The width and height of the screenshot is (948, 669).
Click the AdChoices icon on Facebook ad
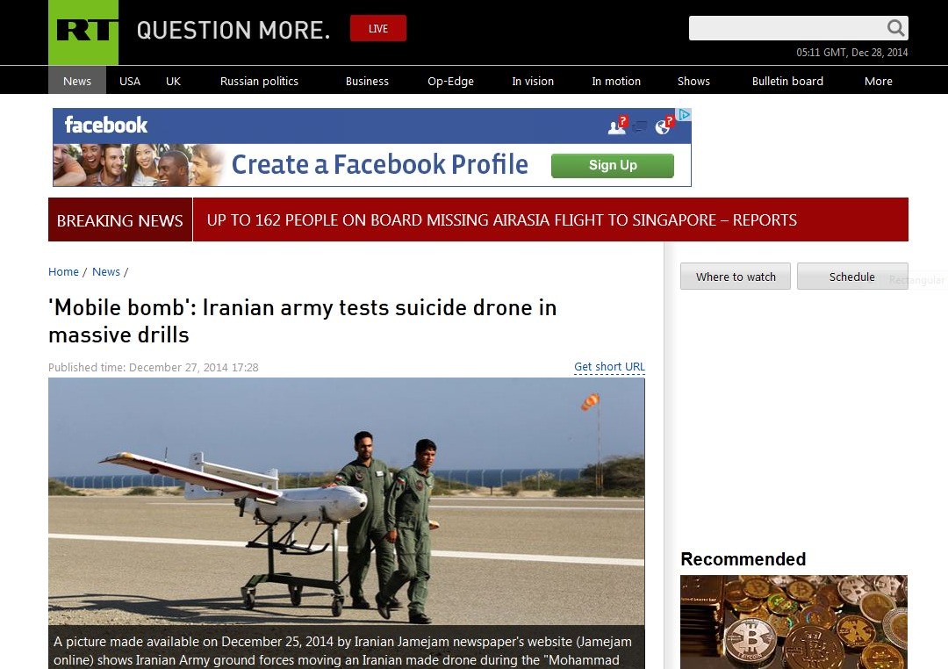tap(684, 114)
